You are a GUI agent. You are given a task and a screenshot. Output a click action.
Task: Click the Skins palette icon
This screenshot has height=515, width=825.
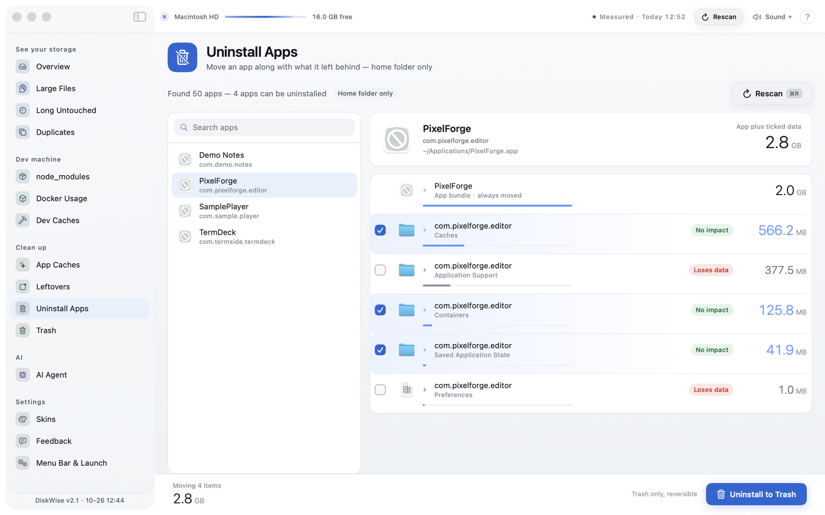(x=23, y=419)
